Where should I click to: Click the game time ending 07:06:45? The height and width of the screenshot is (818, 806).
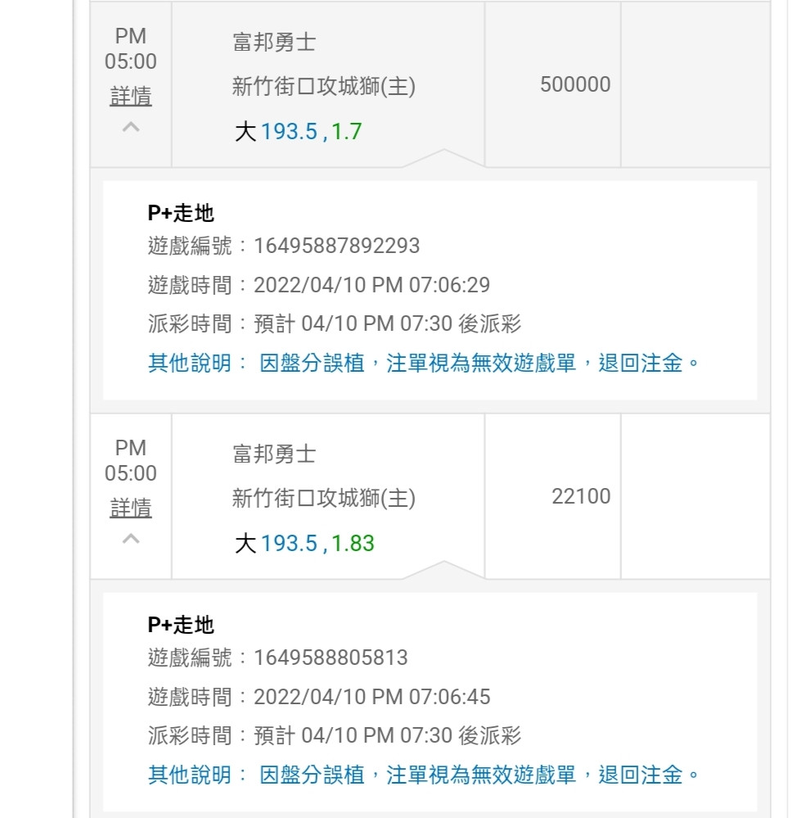click(x=371, y=697)
